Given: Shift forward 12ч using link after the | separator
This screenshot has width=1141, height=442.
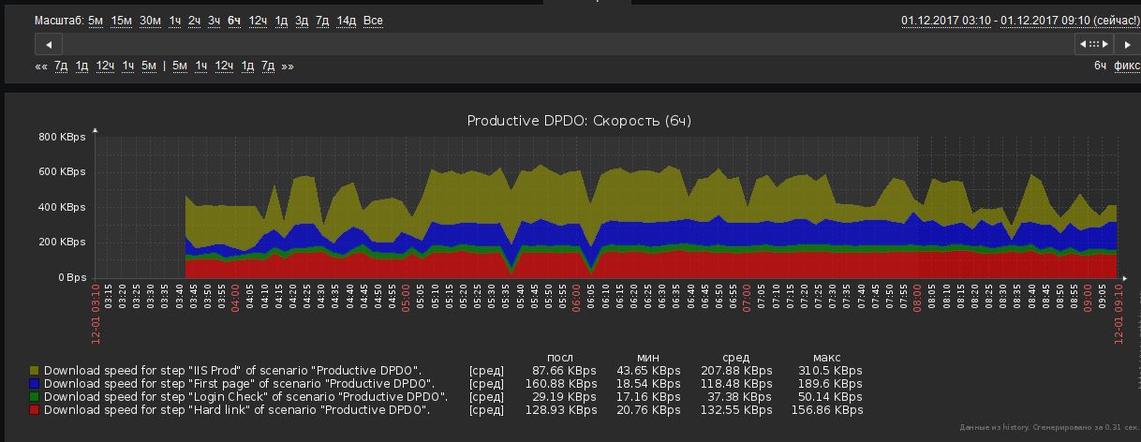Looking at the screenshot, I should [224, 66].
